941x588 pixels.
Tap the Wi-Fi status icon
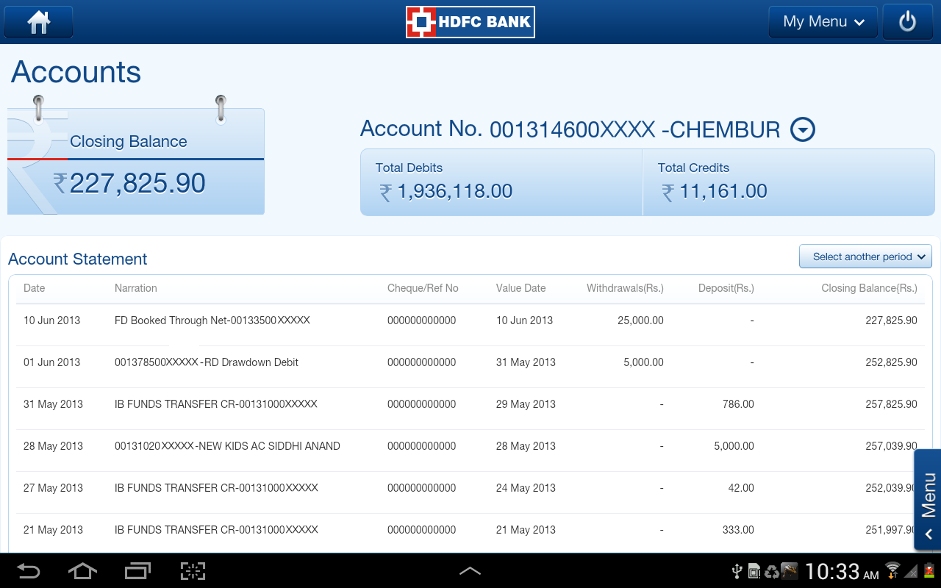tap(892, 570)
